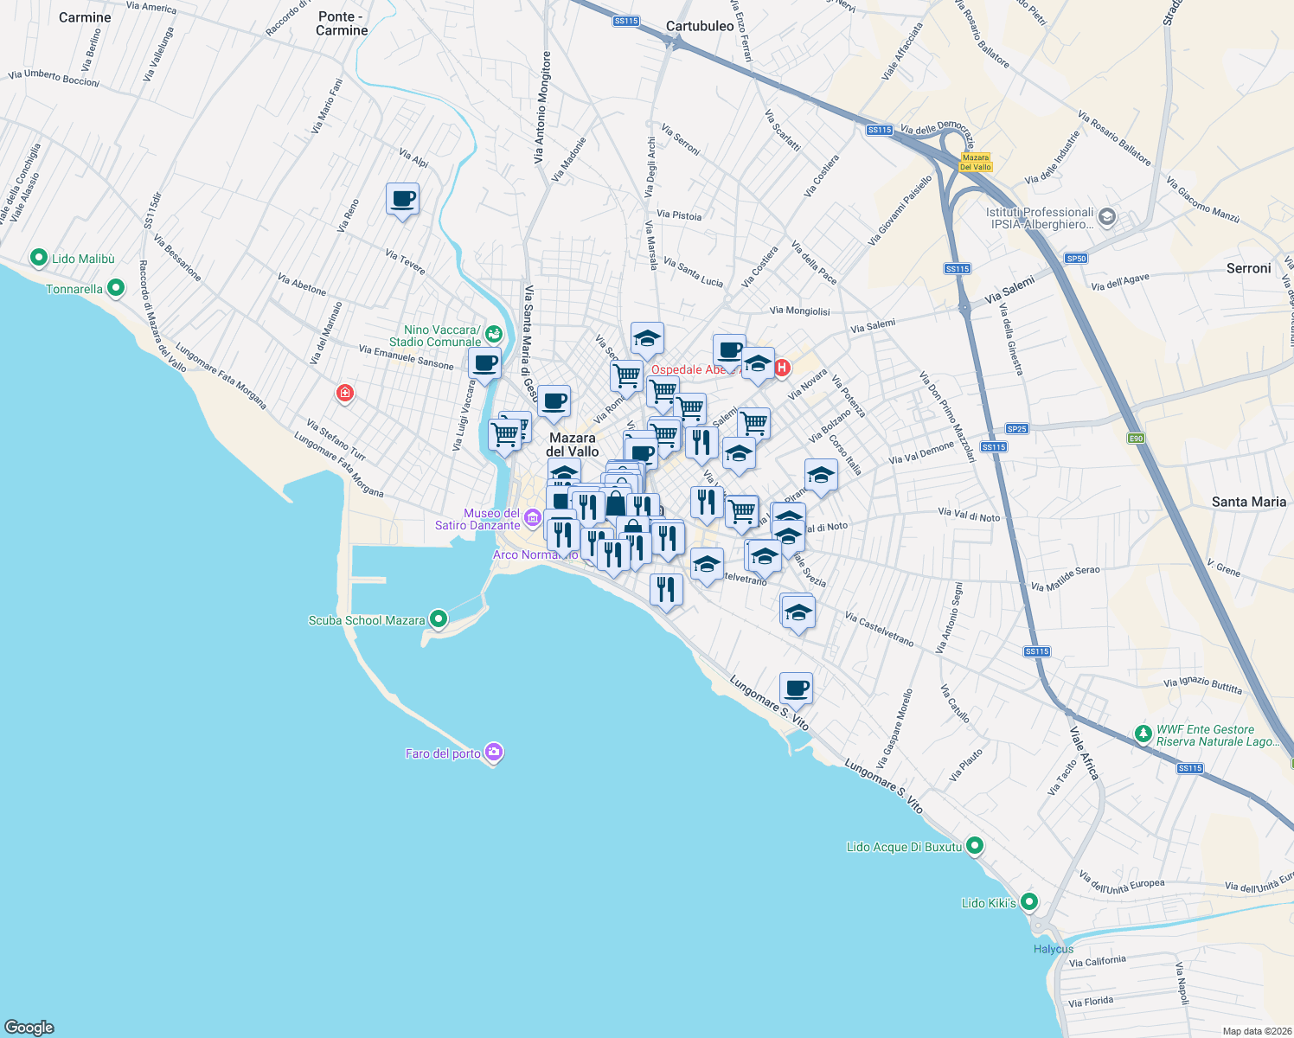
Task: Click the Via Umberto Boccioni label
Action: [54, 78]
